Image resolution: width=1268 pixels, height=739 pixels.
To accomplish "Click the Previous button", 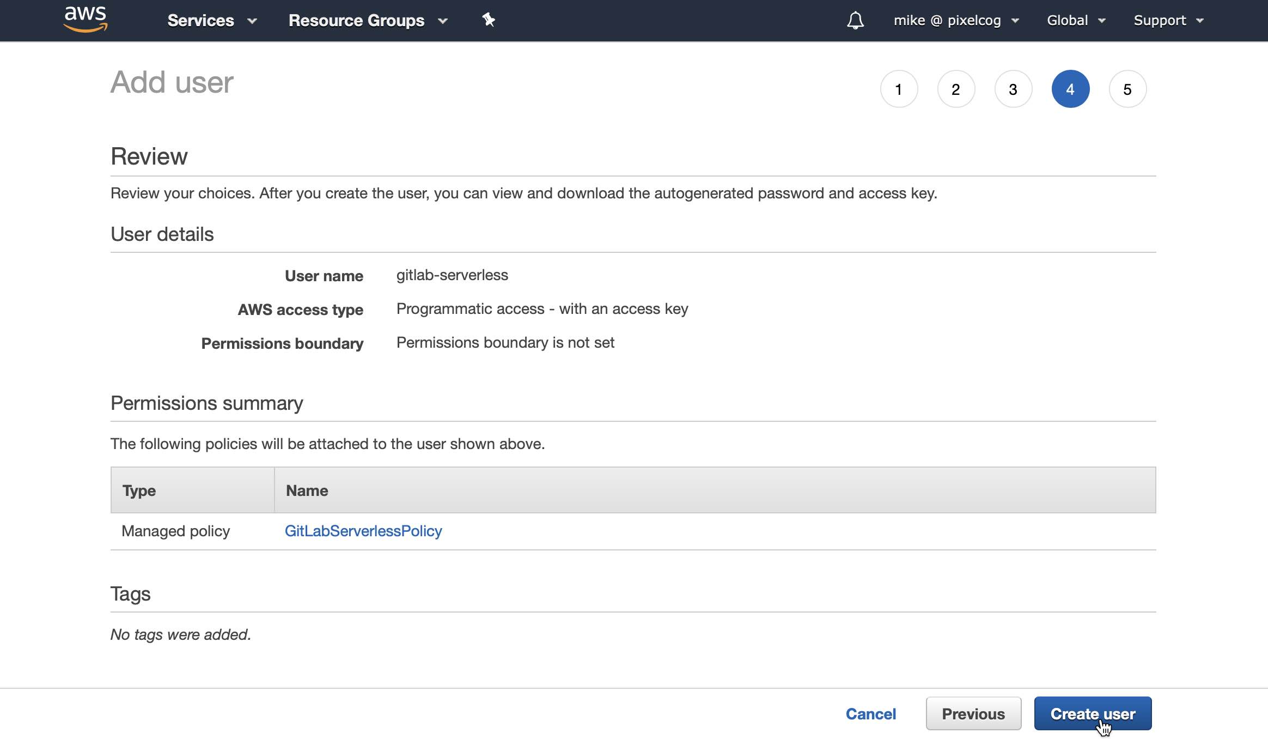I will (x=973, y=713).
